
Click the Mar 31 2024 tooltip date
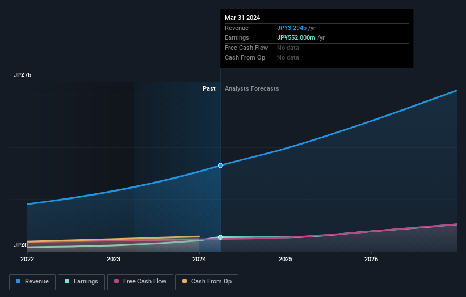coord(242,18)
